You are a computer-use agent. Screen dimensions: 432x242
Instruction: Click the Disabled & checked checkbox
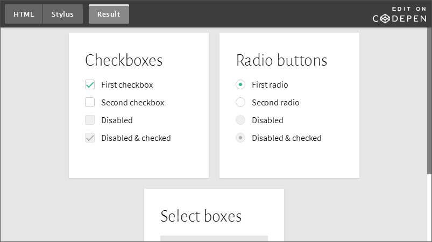pyautogui.click(x=90, y=138)
